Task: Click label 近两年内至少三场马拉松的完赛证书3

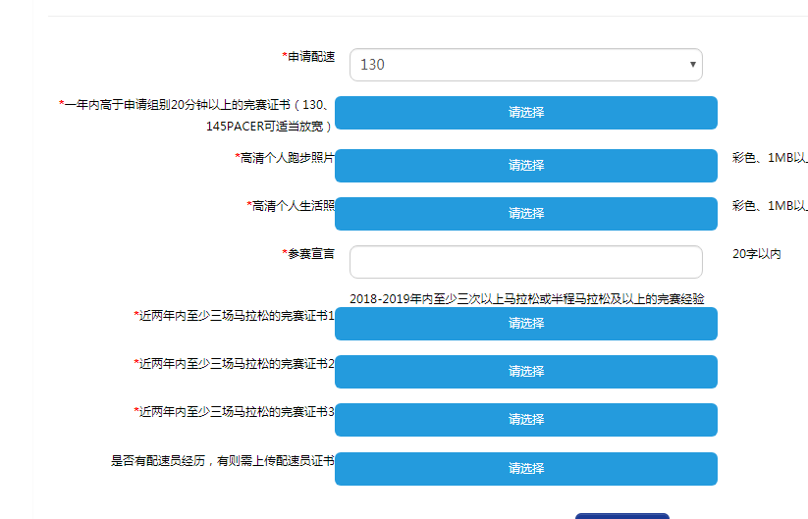Action: tap(234, 412)
